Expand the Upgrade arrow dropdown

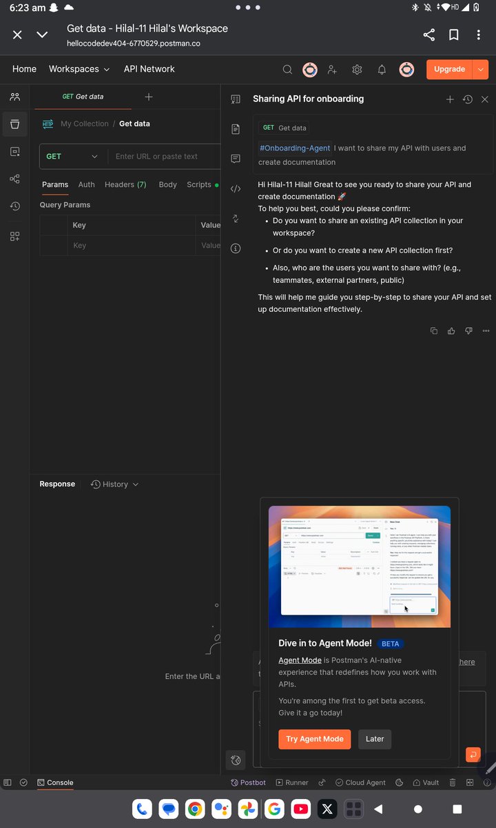481,69
